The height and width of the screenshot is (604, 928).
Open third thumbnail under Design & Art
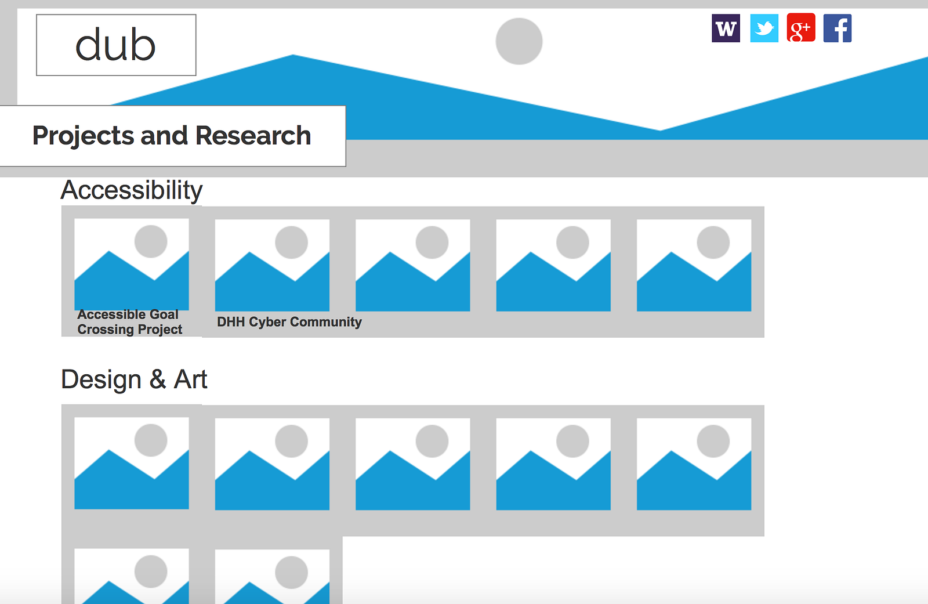coord(412,464)
